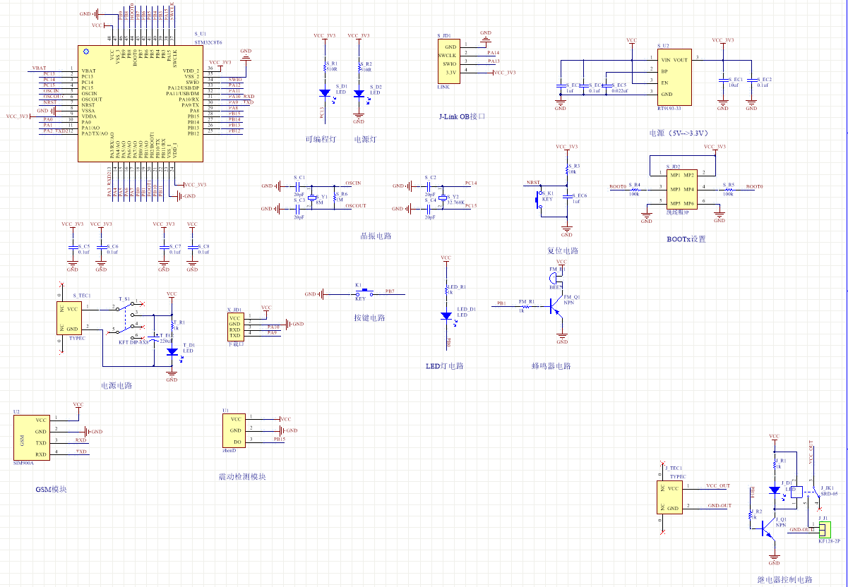Image resolution: width=848 pixels, height=587 pixels.
Task: Select the S_C8 0.1uf capacitor under VCC
Action: pyautogui.click(x=192, y=248)
